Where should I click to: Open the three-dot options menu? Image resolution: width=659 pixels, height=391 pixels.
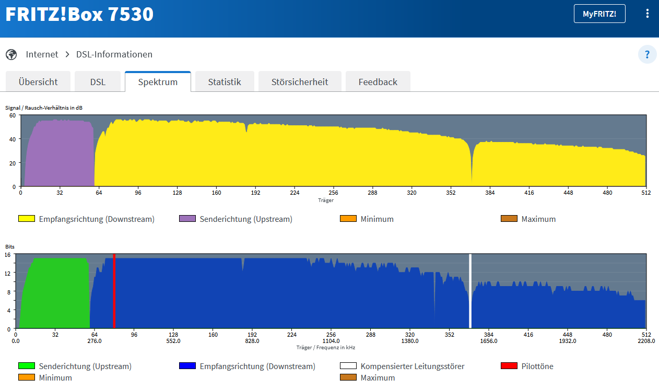(x=648, y=14)
